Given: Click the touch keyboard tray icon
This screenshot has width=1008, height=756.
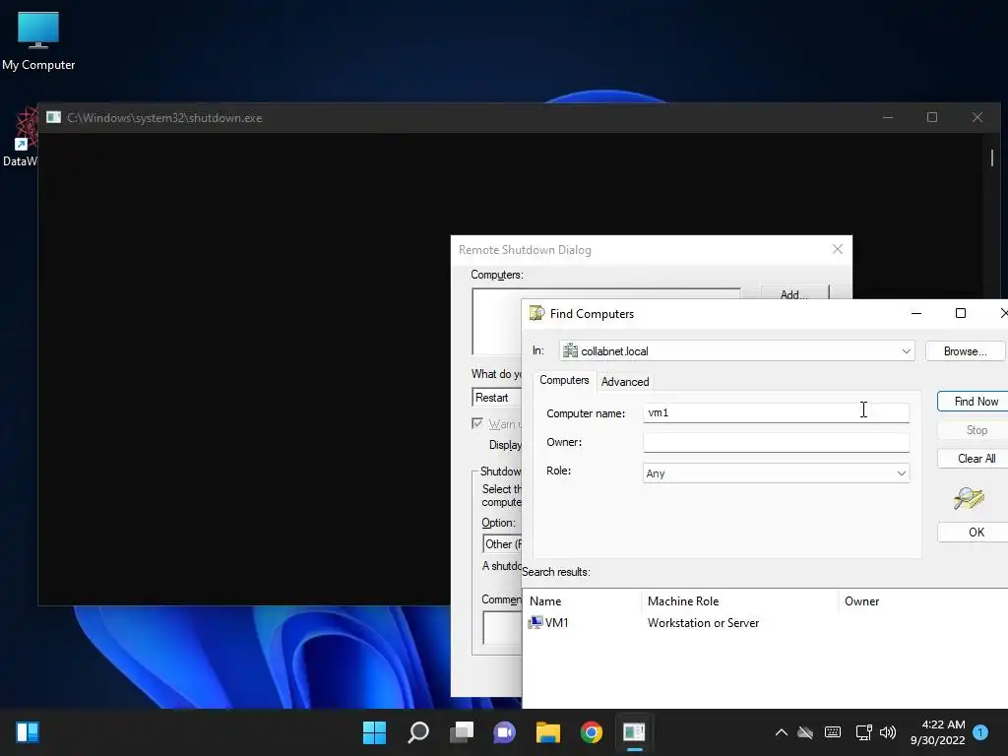Looking at the screenshot, I should 833,732.
